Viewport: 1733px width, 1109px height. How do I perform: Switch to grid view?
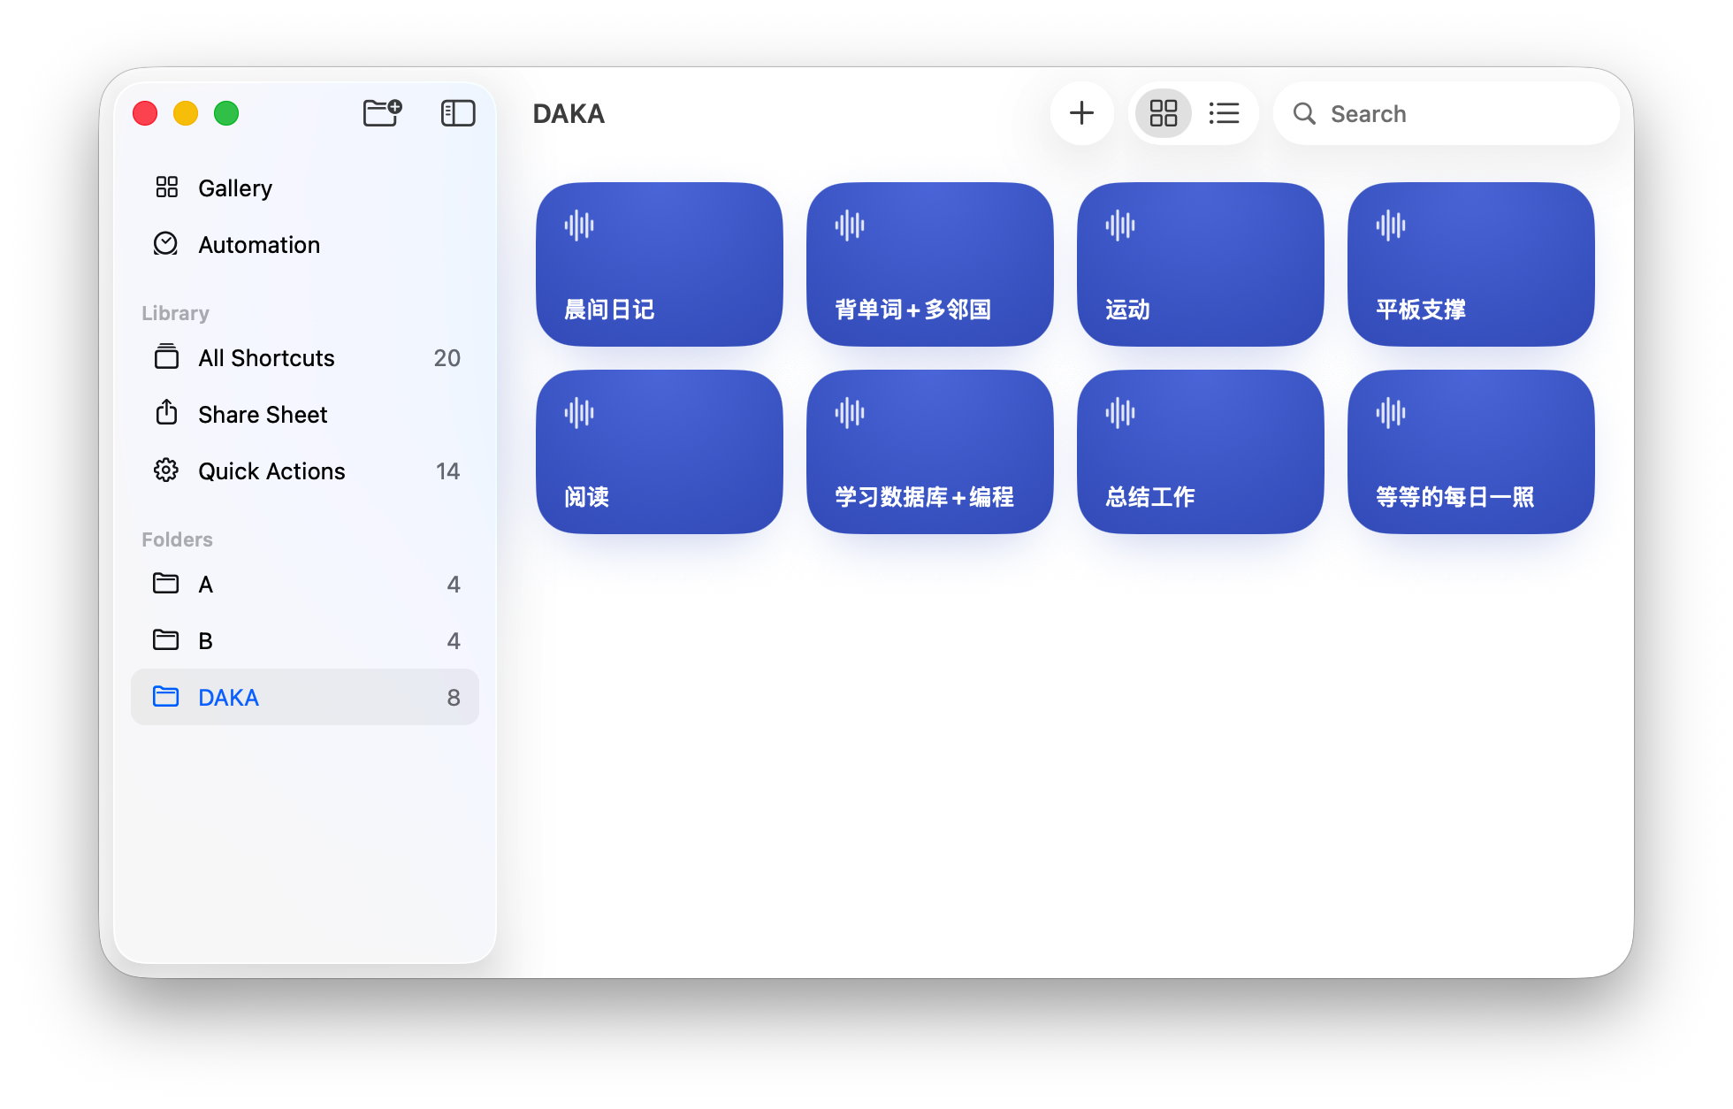click(1163, 113)
